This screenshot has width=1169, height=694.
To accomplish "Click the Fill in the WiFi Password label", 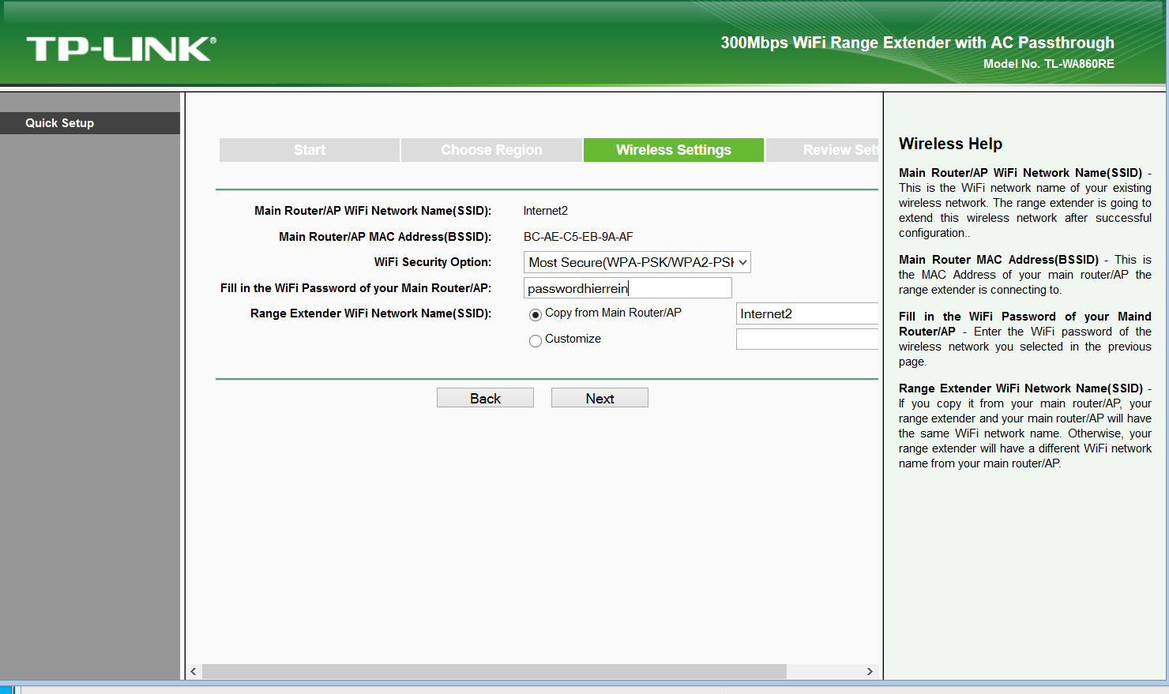I will [355, 288].
